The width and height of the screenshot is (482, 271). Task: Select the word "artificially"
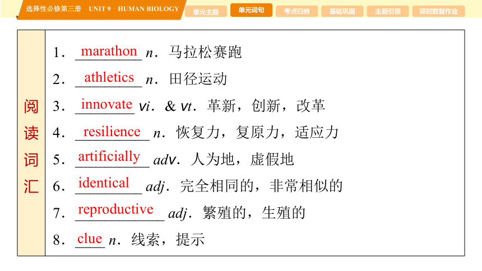(109, 157)
